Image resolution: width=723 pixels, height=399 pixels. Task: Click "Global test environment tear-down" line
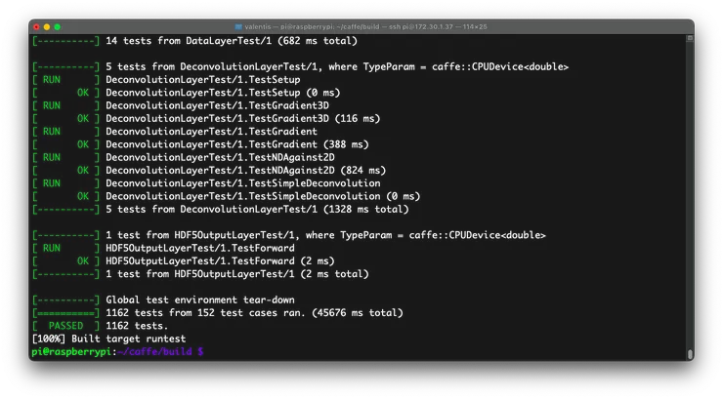click(x=163, y=300)
